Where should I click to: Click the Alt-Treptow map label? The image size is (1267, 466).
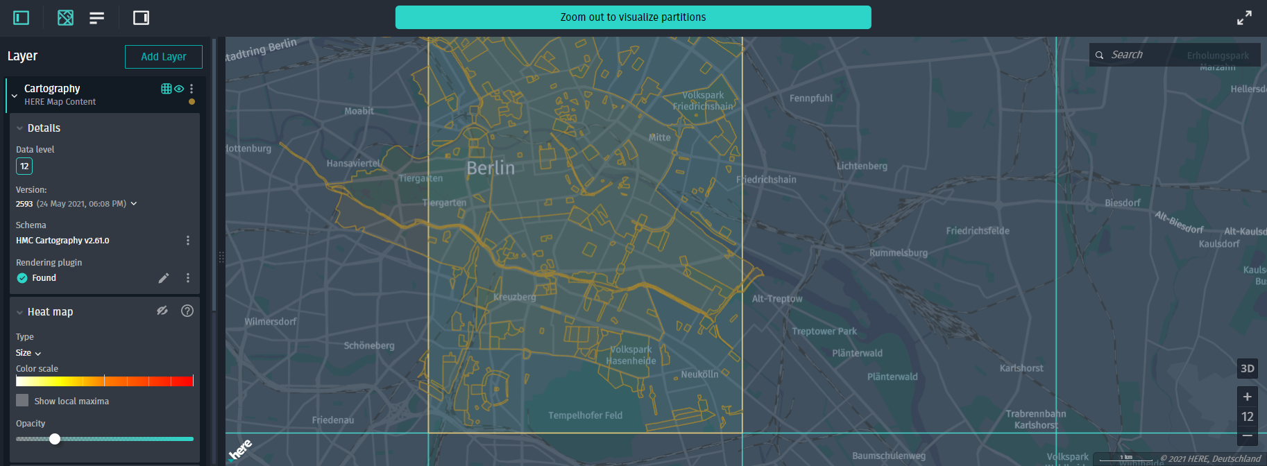777,299
